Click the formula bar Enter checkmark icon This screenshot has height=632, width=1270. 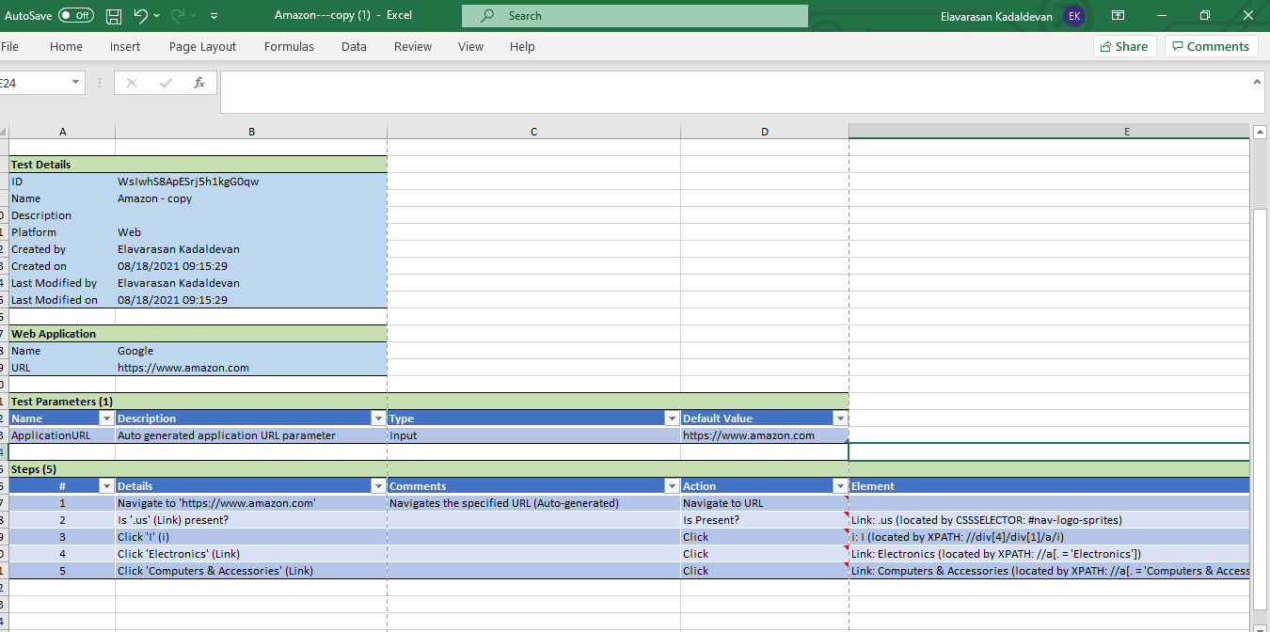pyautogui.click(x=166, y=83)
